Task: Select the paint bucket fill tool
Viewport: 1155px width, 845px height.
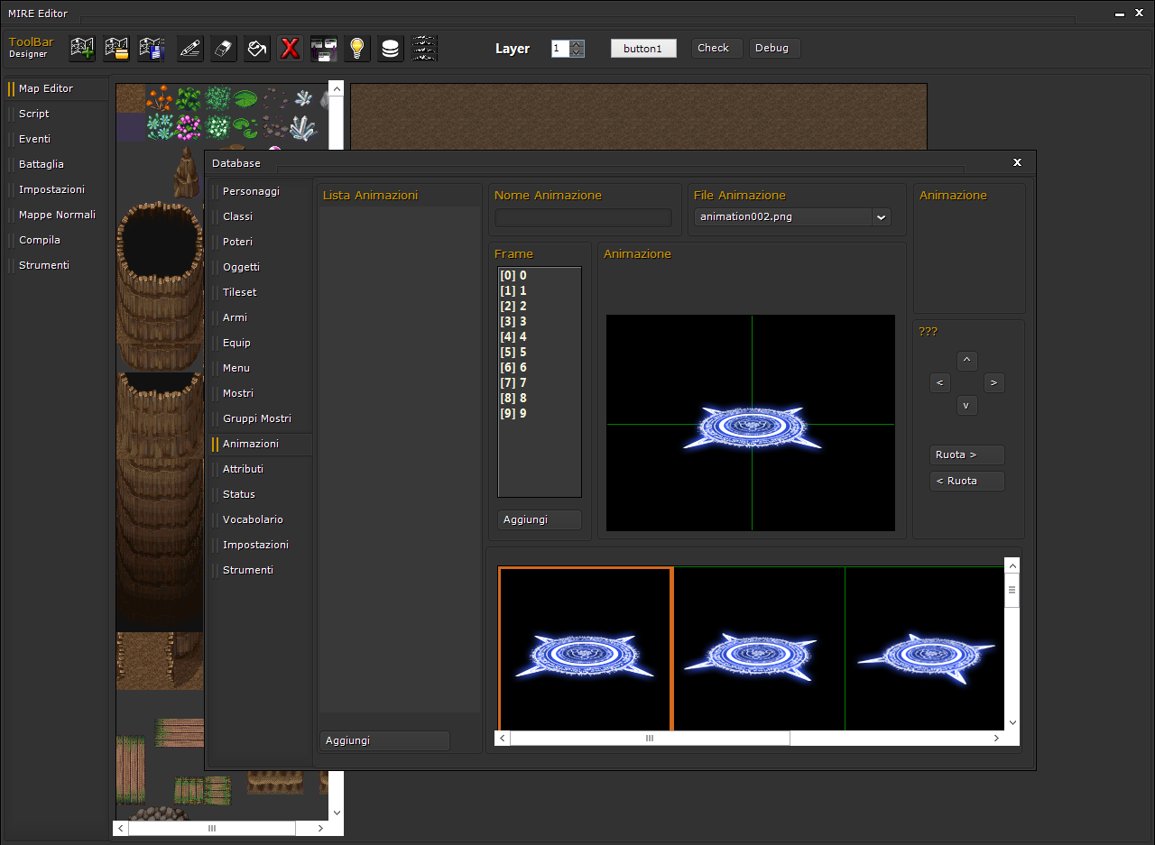Action: coord(257,49)
